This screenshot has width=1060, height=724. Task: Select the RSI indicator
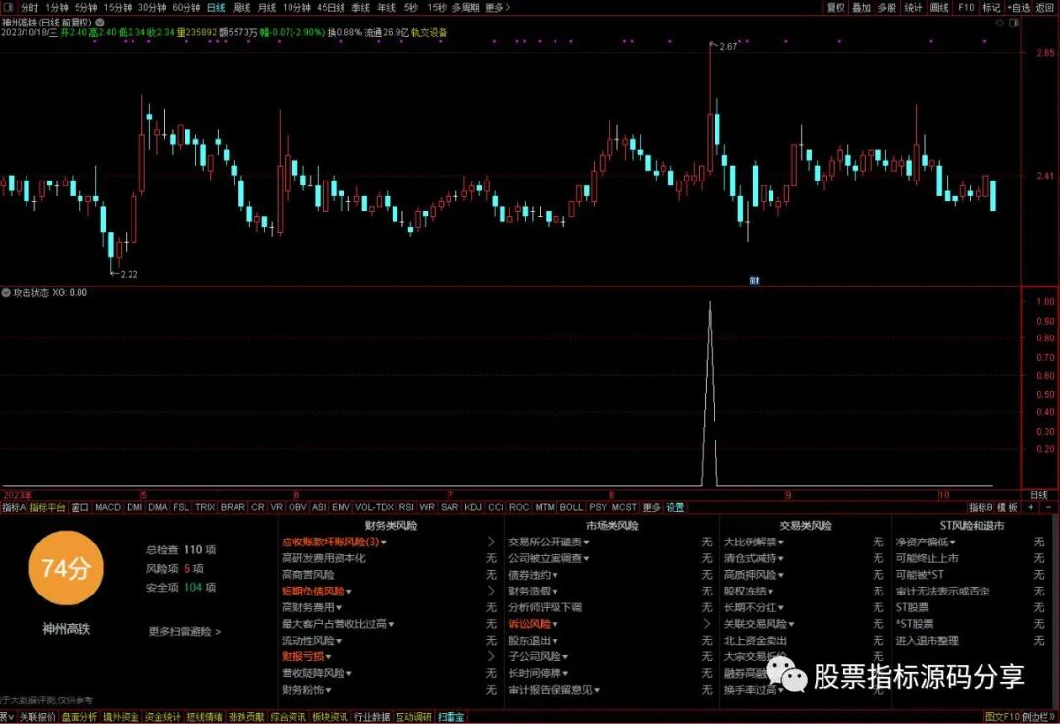[x=406, y=507]
